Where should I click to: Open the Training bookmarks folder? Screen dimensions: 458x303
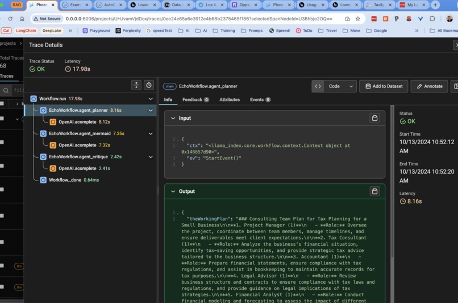[x=224, y=31]
